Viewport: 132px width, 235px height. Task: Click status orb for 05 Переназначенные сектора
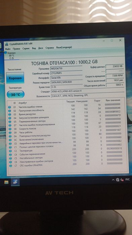[10, 122]
